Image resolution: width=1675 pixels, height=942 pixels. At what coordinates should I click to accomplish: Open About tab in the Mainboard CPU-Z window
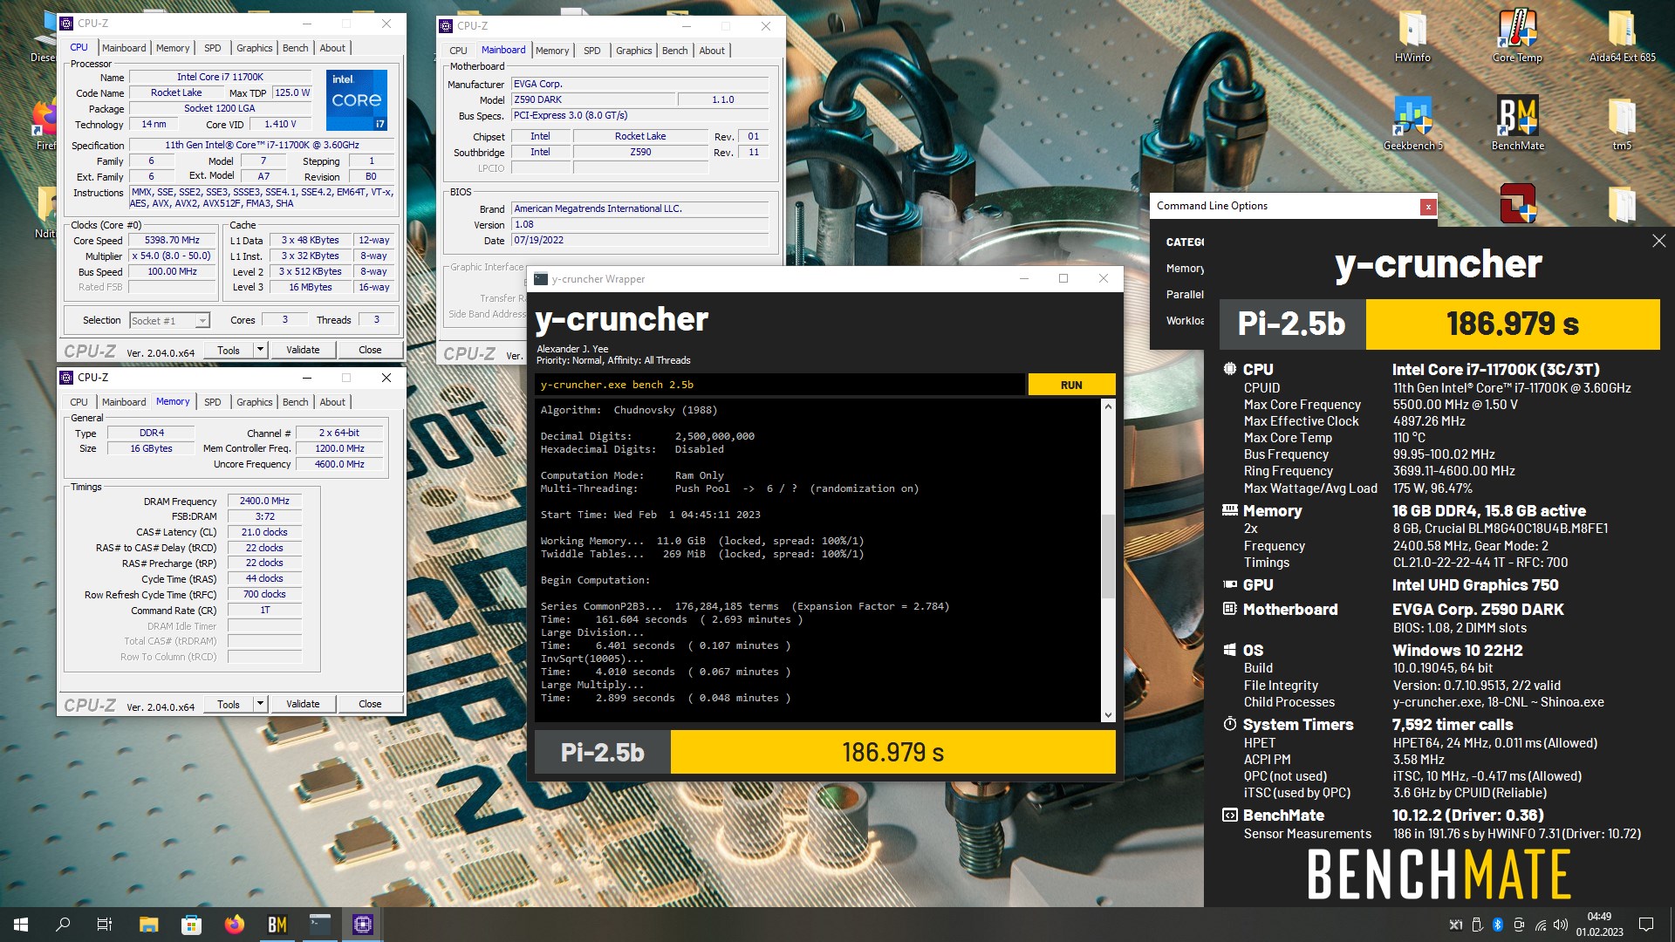712,51
